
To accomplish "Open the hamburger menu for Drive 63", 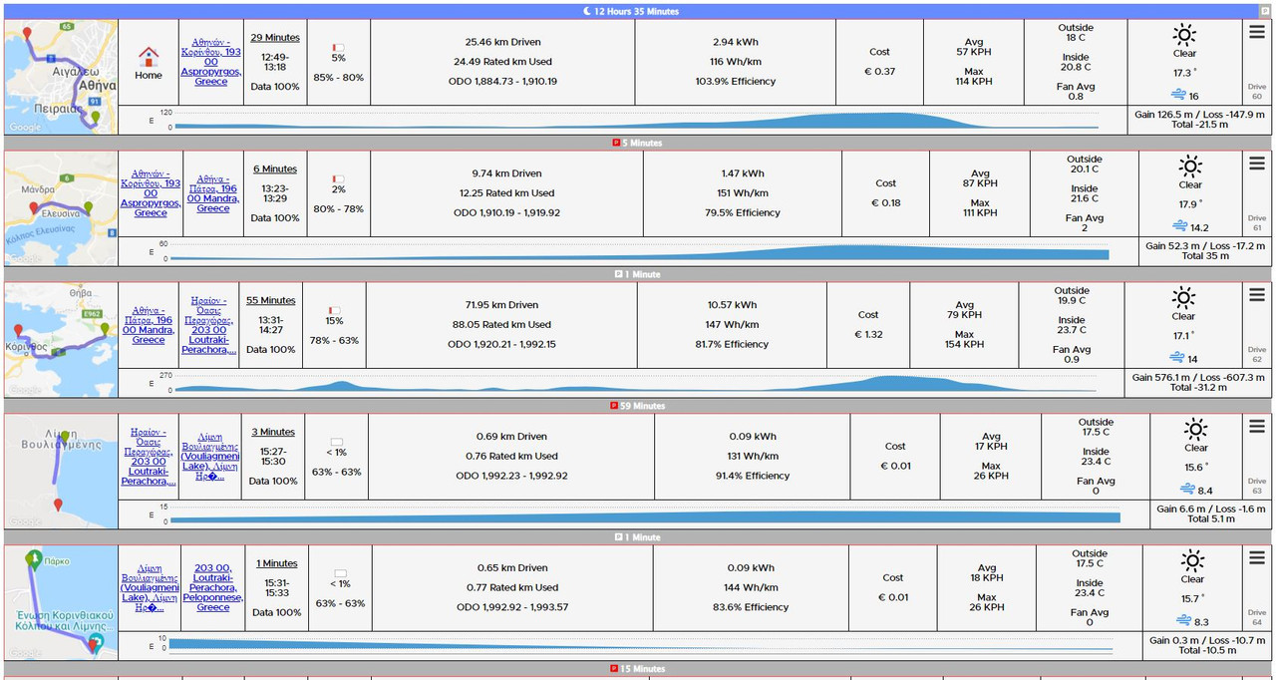I will pyautogui.click(x=1257, y=427).
